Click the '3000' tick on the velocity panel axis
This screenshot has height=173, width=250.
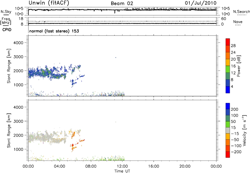[x=18, y=121]
